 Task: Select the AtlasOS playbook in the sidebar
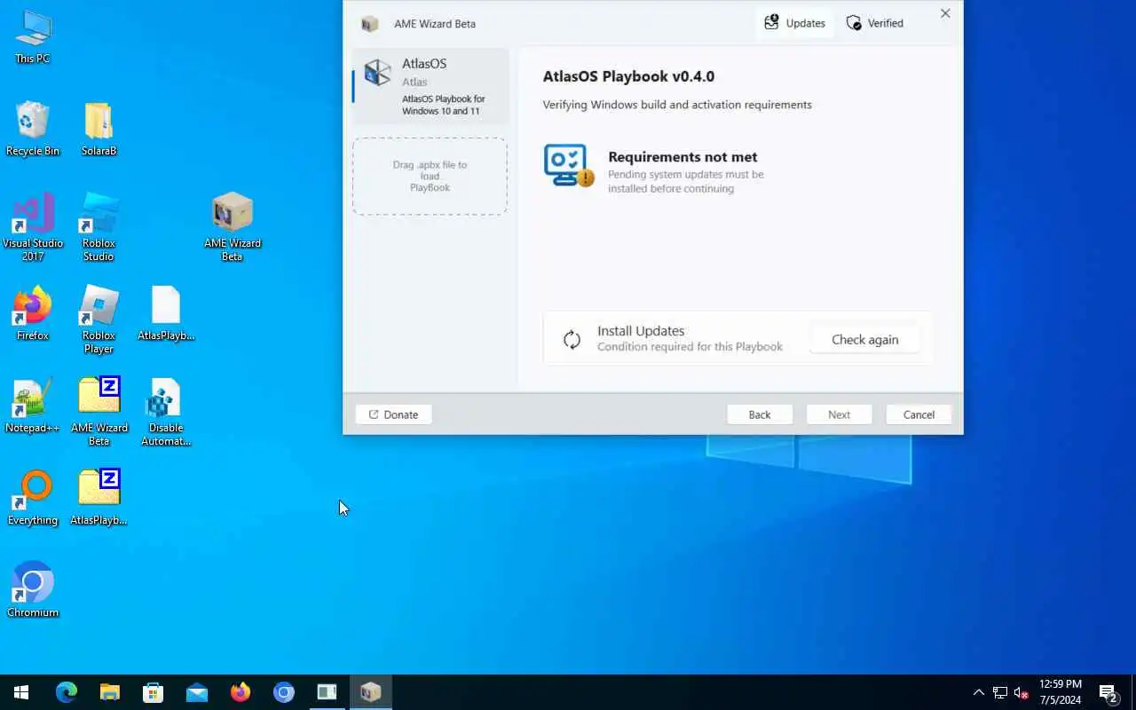pos(431,86)
